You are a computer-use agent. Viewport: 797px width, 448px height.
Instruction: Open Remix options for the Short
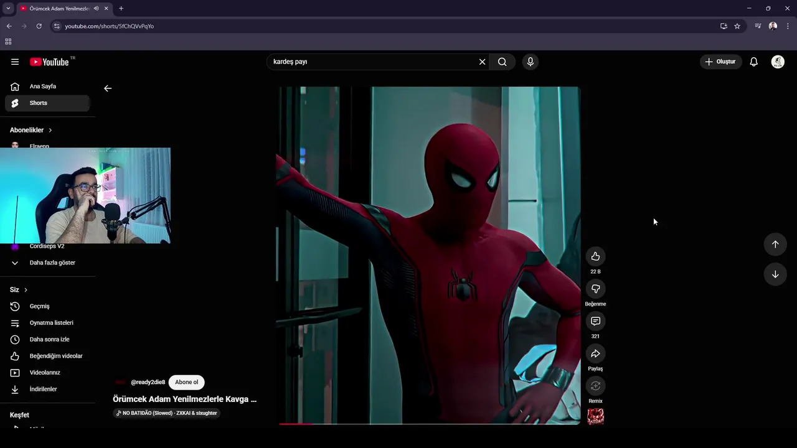coord(595,386)
